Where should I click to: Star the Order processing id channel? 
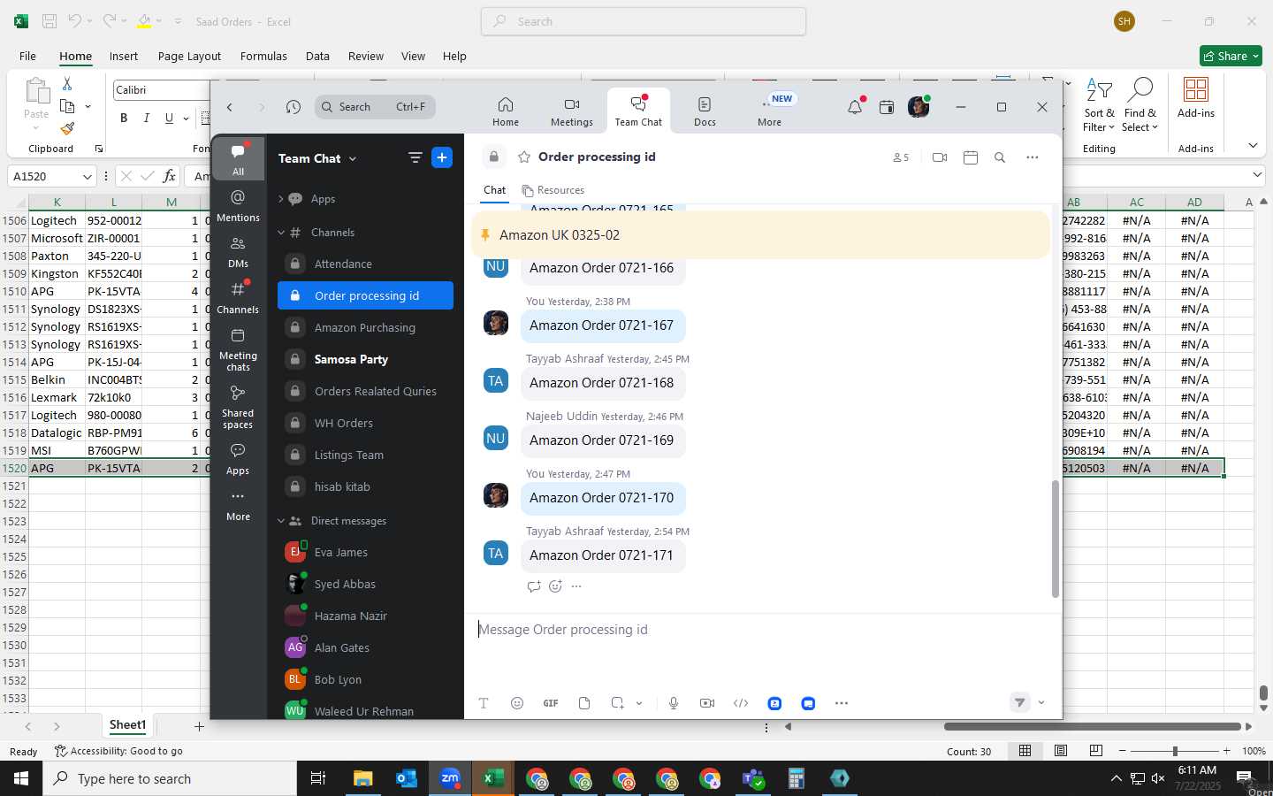point(524,157)
